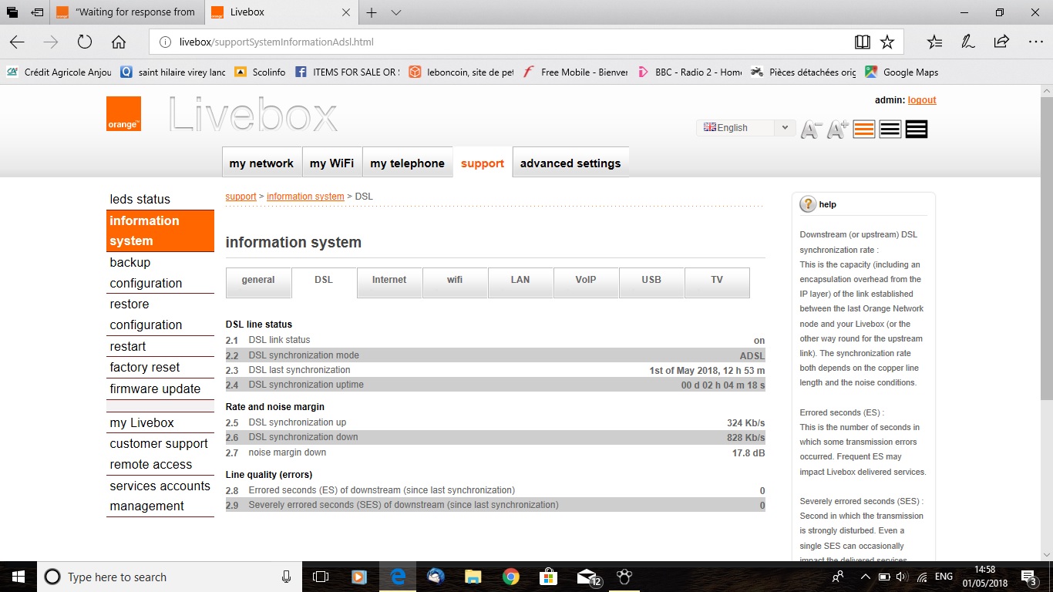The width and height of the screenshot is (1053, 592).
Task: Open the my telephone menu
Action: (407, 163)
